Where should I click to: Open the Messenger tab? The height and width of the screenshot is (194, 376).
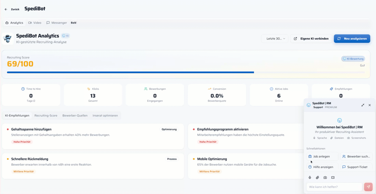coord(56,23)
